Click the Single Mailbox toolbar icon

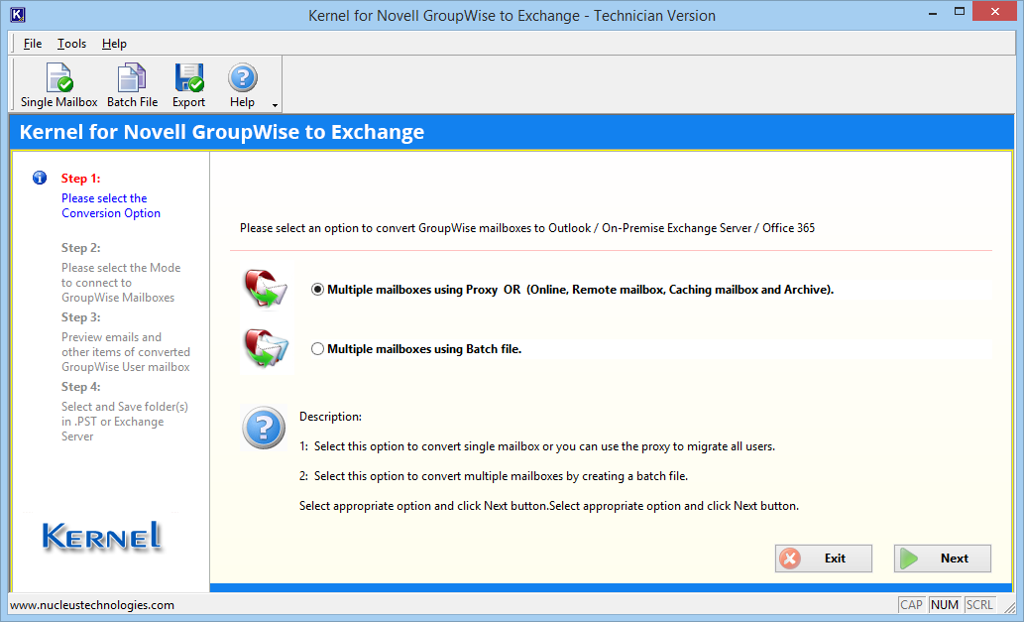[x=58, y=85]
